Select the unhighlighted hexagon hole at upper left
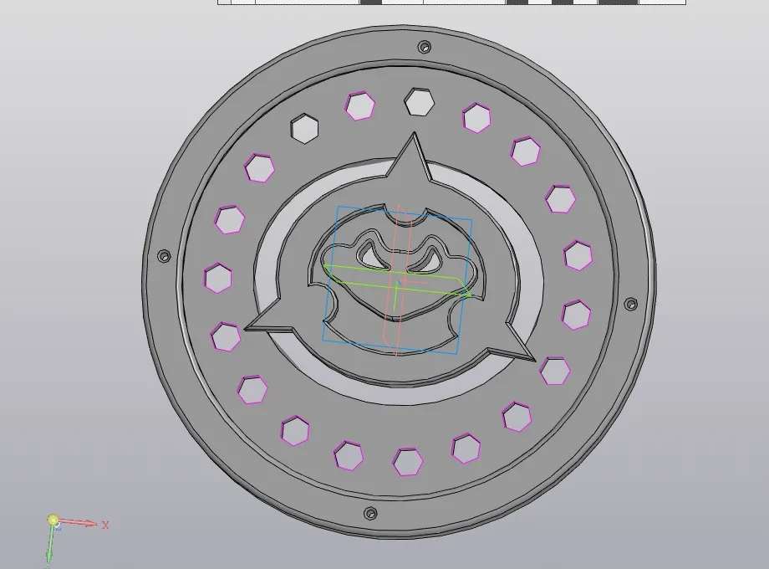 [304, 129]
